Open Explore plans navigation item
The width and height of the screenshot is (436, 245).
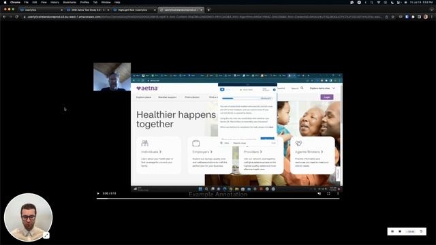click(144, 97)
